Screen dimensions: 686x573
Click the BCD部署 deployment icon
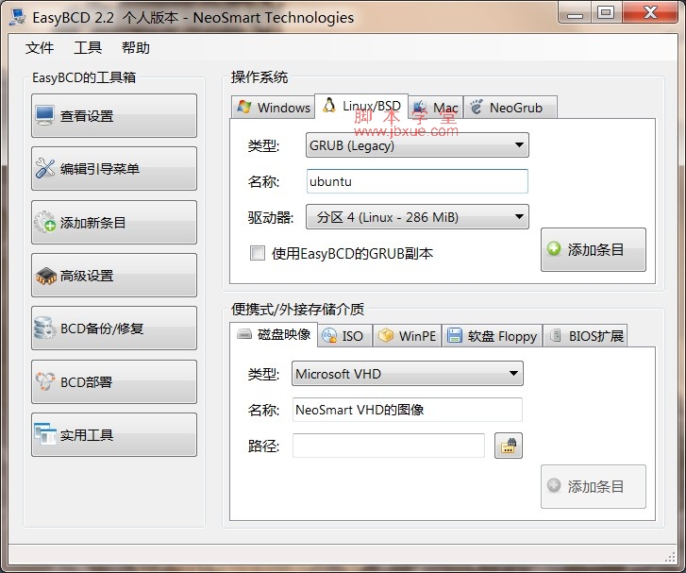45,381
